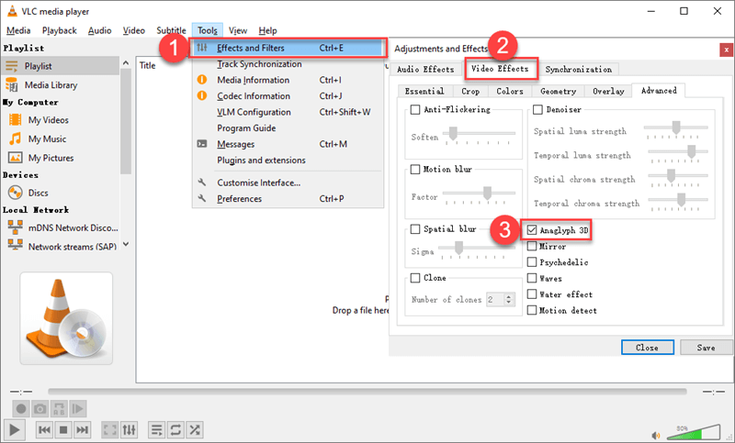Viewport: 735px width, 443px height.
Task: Go to previous media in playlist
Action: (44, 429)
